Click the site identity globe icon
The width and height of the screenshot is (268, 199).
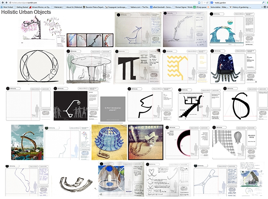[10, 3]
